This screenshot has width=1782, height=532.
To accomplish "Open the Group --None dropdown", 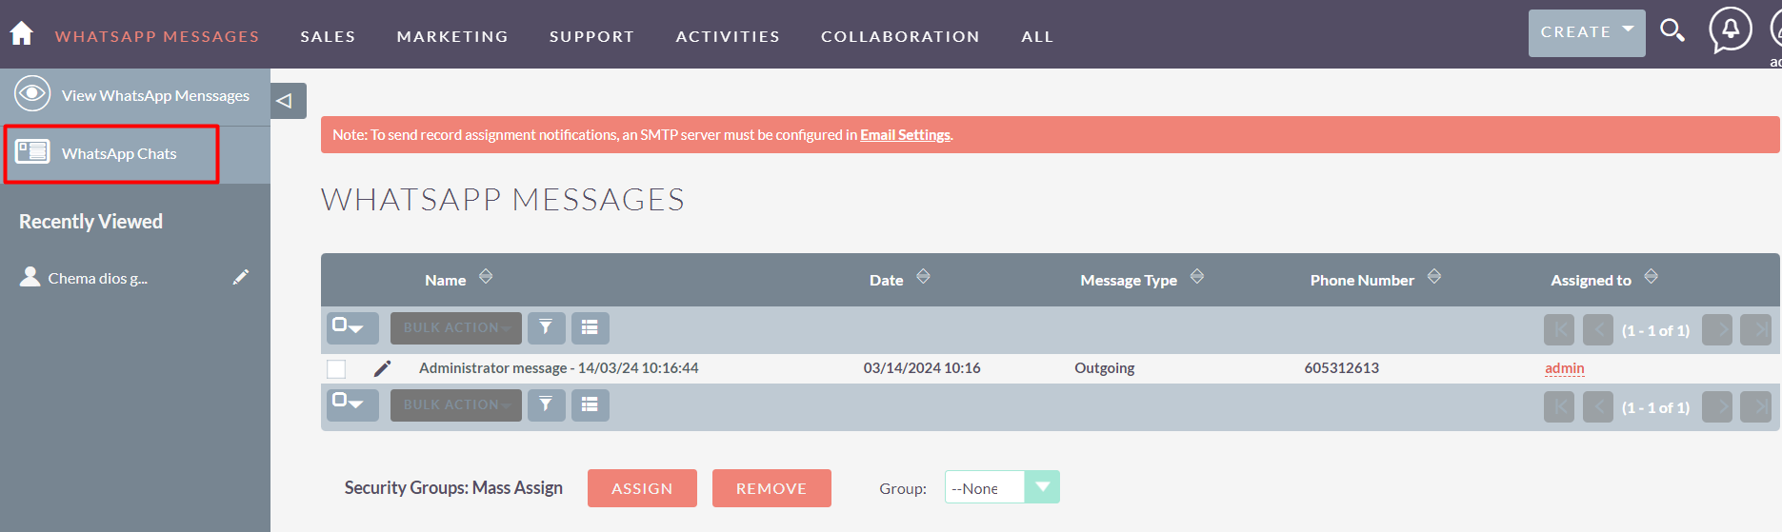I will 1002,487.
